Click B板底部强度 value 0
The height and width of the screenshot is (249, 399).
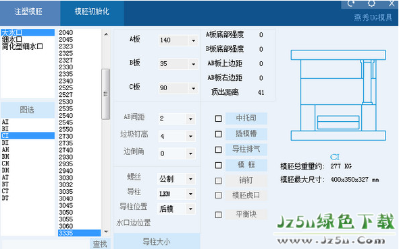(x=261, y=49)
